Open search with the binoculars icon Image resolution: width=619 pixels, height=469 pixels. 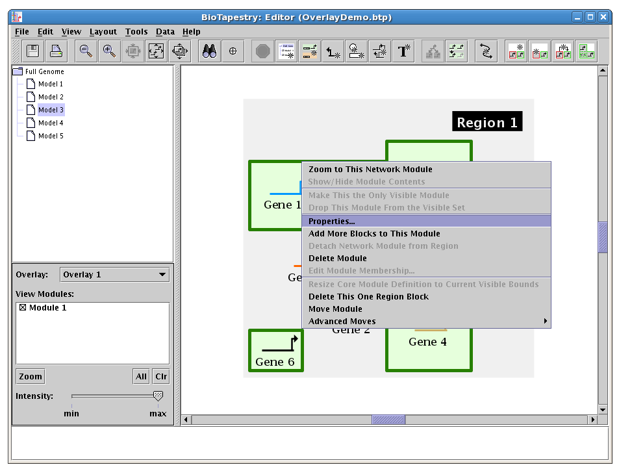[x=209, y=51]
